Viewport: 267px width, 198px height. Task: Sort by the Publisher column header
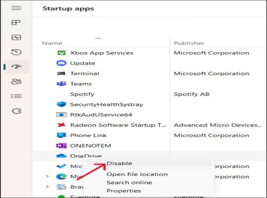click(189, 43)
